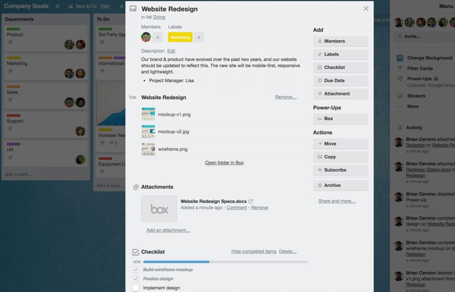455x292 pixels.
Task: Add a label with the plus next to Marketing
Action: click(199, 37)
